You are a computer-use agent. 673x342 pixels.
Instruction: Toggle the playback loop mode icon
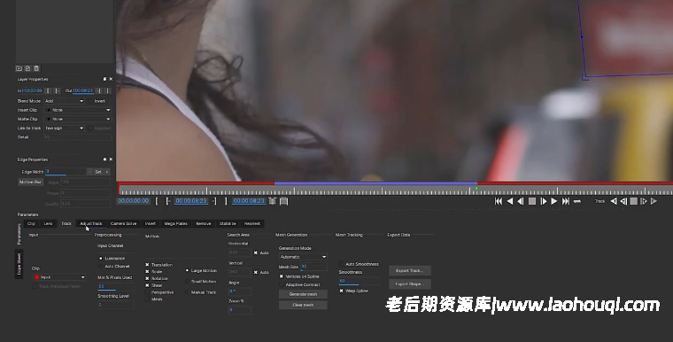point(577,201)
